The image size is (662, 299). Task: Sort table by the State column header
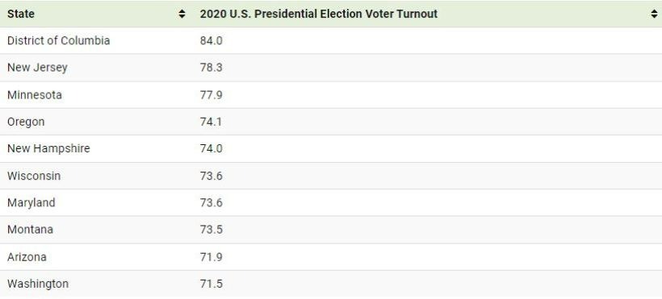click(96, 14)
